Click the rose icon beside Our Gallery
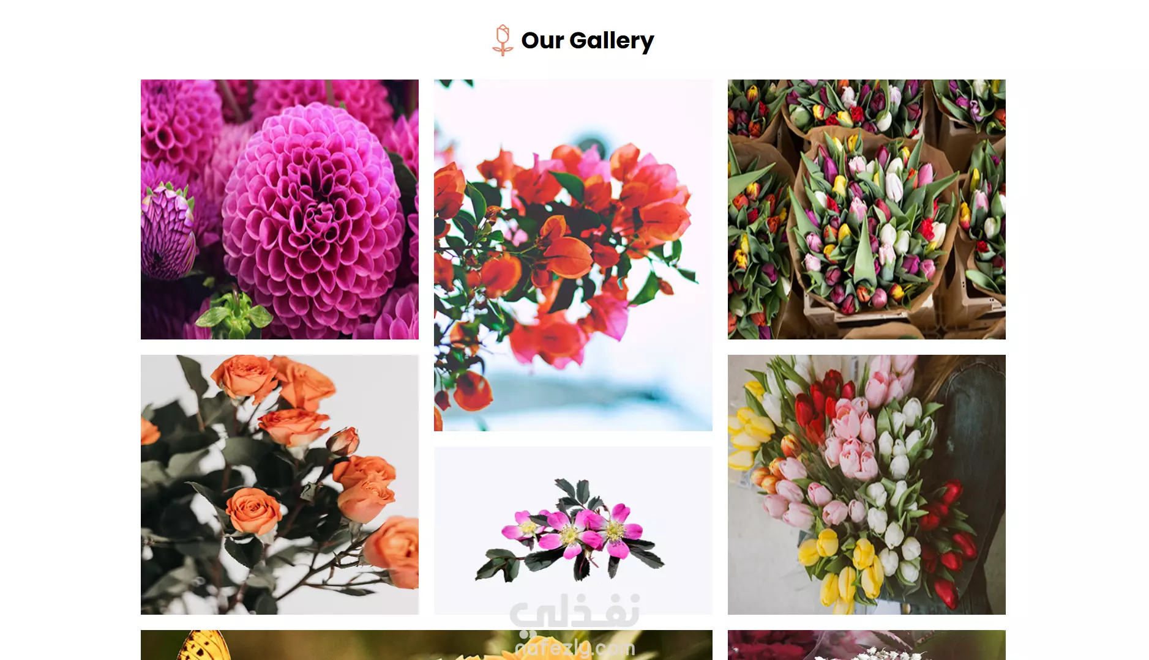The width and height of the screenshot is (1149, 660). click(x=503, y=40)
